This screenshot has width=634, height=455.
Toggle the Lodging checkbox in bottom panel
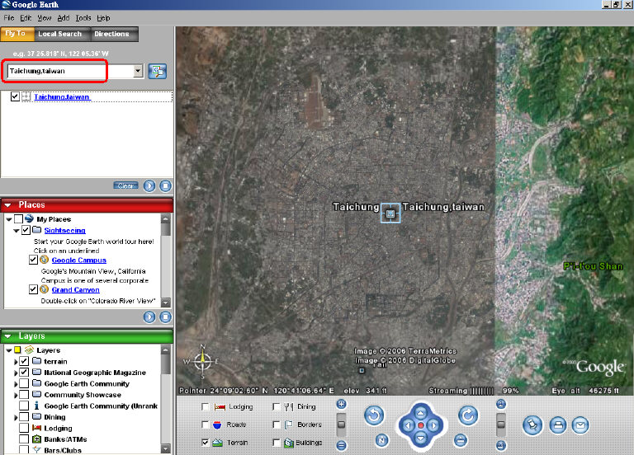[x=205, y=406]
